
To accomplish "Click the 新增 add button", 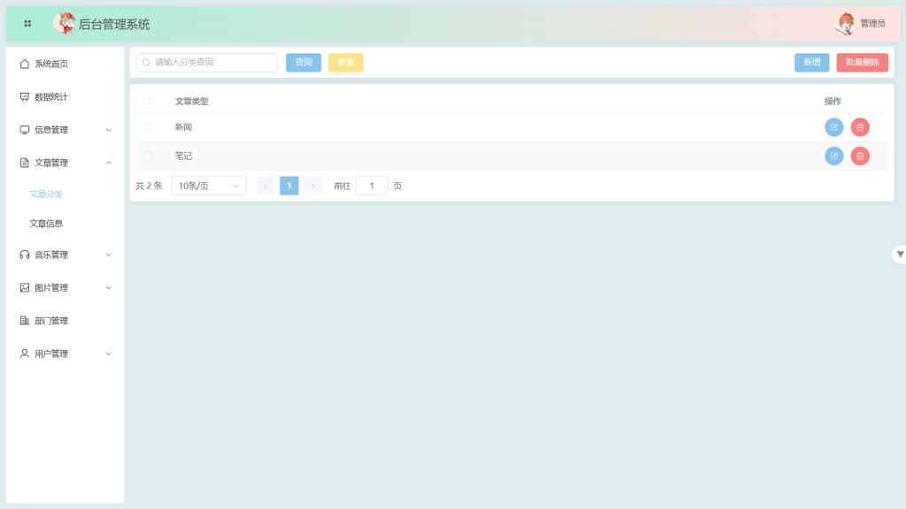I will (811, 63).
